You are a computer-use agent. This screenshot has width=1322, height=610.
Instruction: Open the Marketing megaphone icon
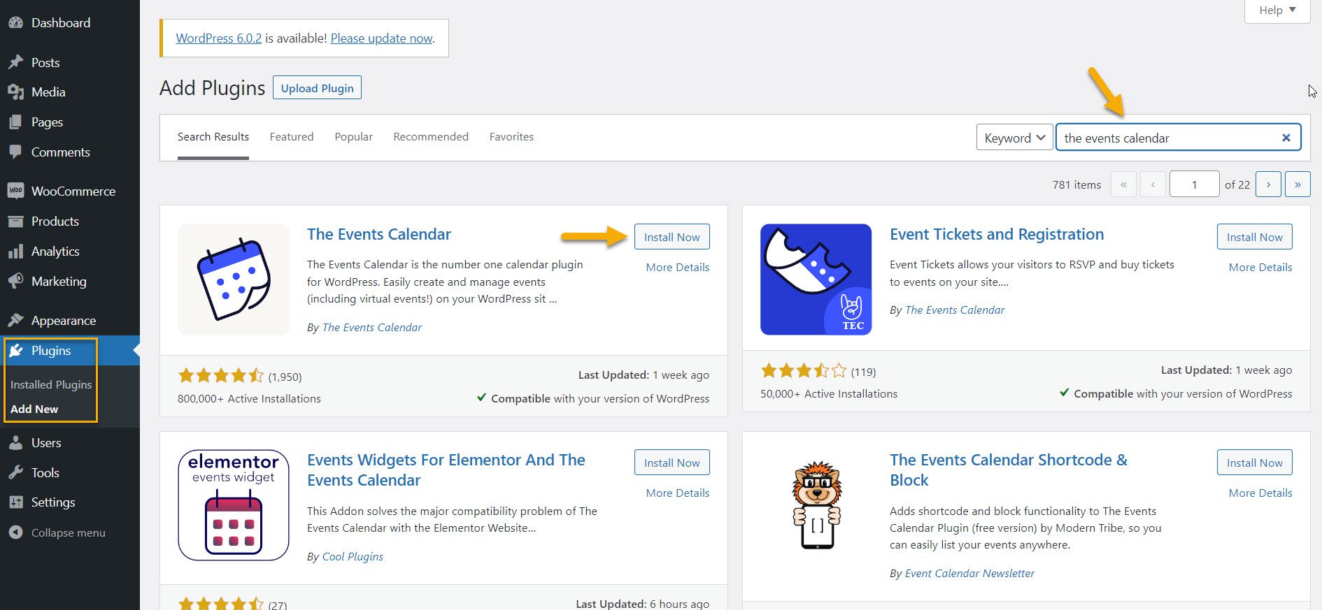coord(17,281)
